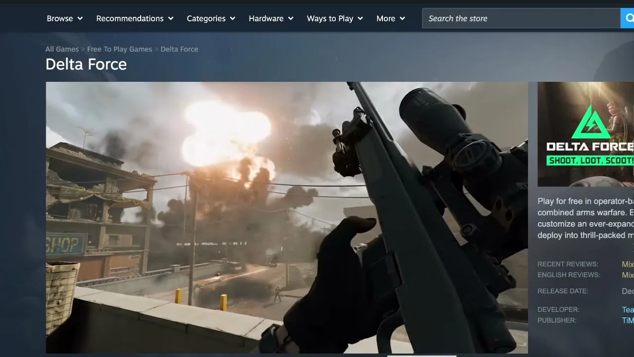Expand the Hardware menu
Viewport: 634px width, 357px height.
coord(271,18)
